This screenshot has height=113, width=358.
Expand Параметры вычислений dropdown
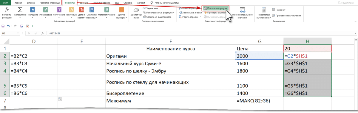[x=270, y=18]
